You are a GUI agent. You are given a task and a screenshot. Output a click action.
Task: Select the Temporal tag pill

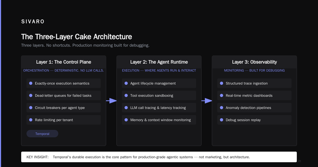(x=42, y=134)
